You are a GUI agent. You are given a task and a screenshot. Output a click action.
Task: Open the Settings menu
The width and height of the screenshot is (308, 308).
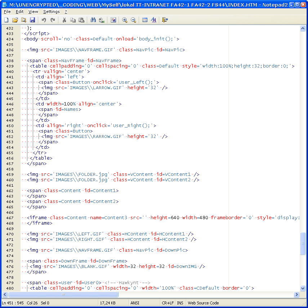(x=51, y=12)
